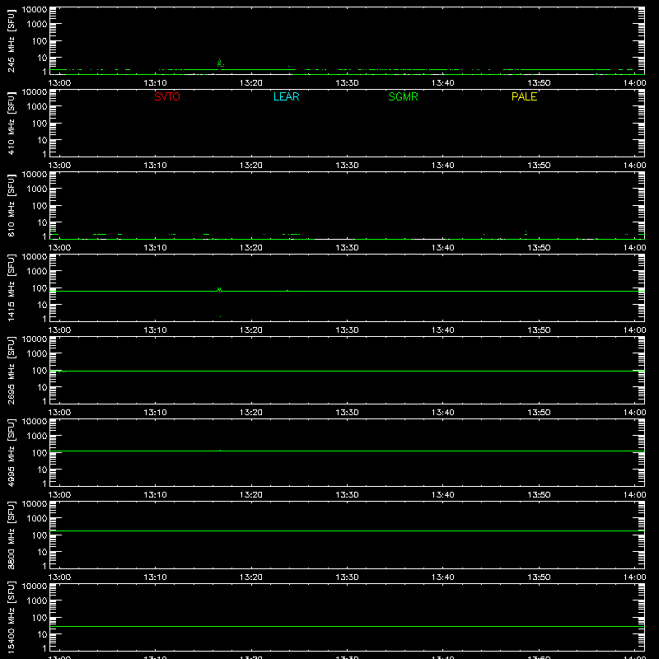This screenshot has height=659, width=659.
Task: Click the 100 y-axis label of 2695 MHz plot
Action: point(40,370)
